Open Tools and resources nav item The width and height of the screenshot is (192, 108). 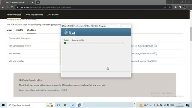[x=34, y=15]
